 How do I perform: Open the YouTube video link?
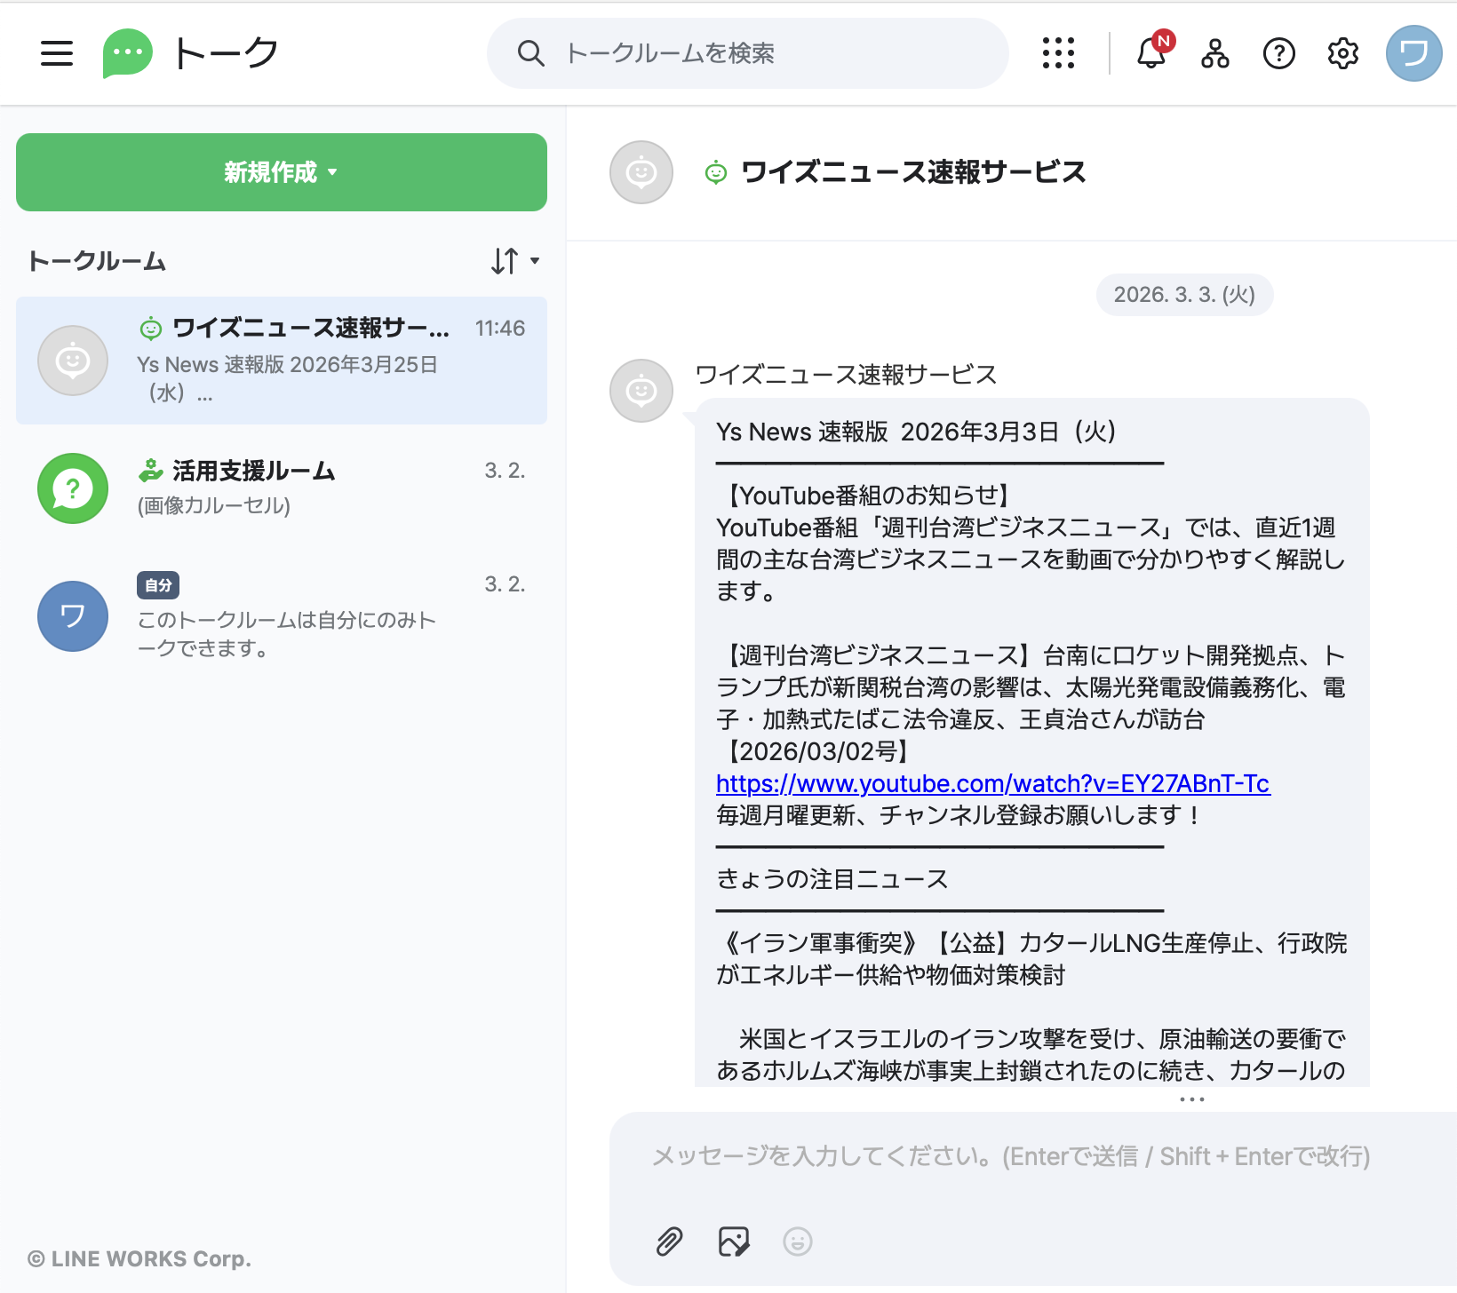(x=992, y=783)
